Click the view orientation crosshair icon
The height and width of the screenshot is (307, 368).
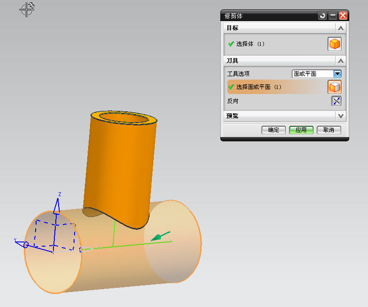pos(27,10)
